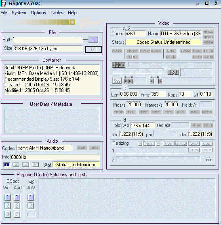Select GSpot Aud test 1
Image resolution: width=221 pixels, height=225 pixels.
pyautogui.click(x=17, y=197)
